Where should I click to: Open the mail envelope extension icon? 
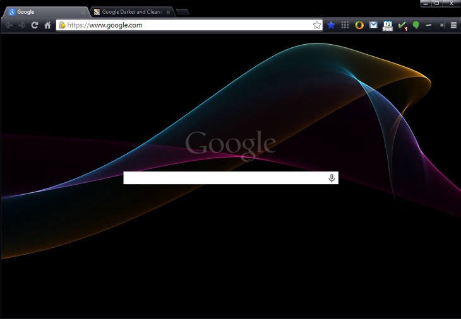click(x=373, y=25)
